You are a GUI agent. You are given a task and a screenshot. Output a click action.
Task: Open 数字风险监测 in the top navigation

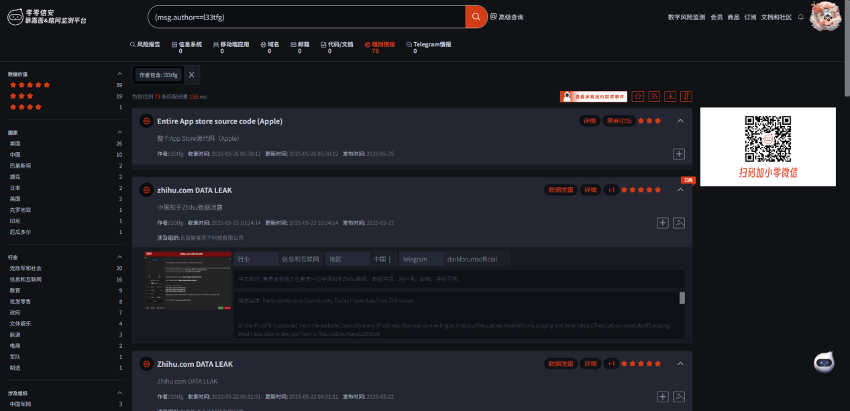pyautogui.click(x=686, y=17)
